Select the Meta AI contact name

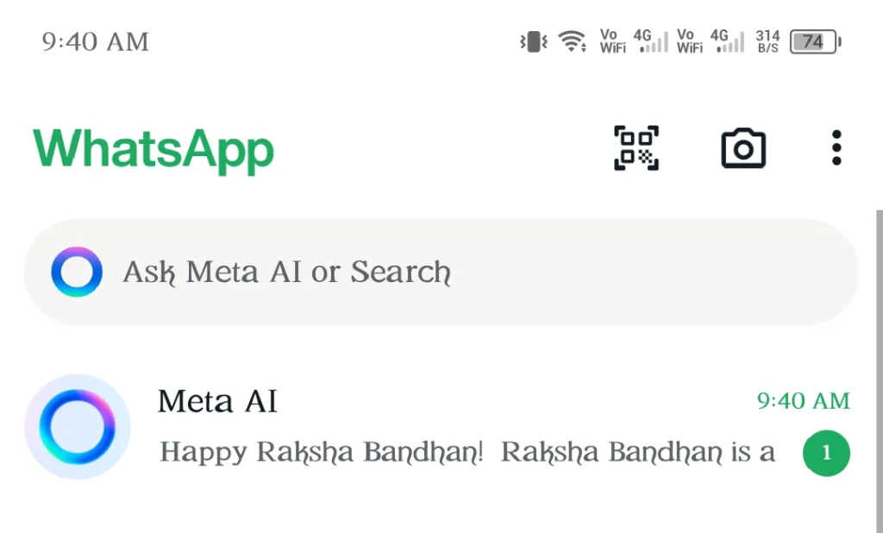click(x=217, y=402)
